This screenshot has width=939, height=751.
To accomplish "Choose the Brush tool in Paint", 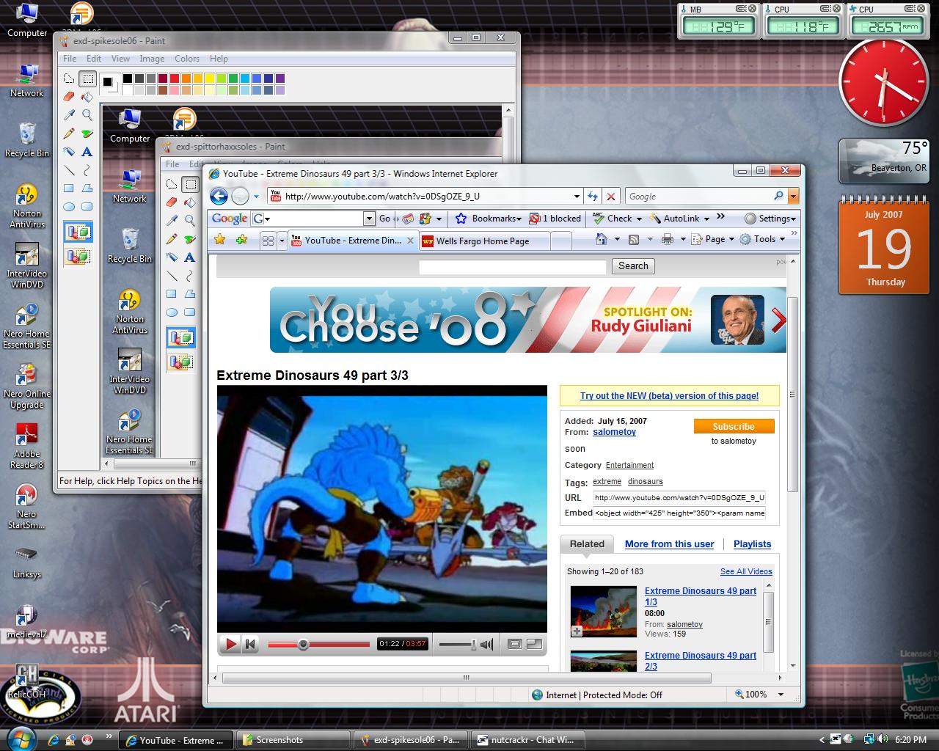I will [x=87, y=133].
